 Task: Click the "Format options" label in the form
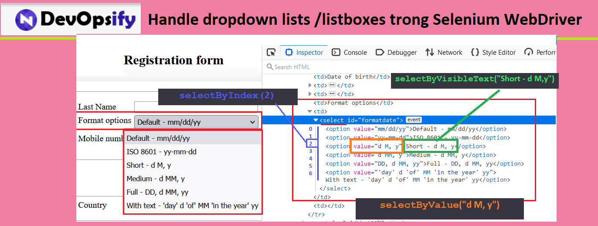(x=105, y=120)
